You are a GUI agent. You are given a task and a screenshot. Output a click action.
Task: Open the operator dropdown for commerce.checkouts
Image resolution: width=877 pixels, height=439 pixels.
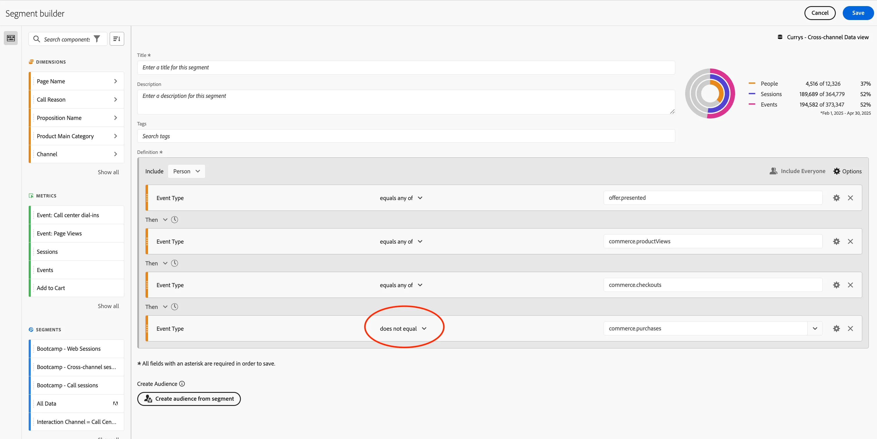click(x=401, y=285)
